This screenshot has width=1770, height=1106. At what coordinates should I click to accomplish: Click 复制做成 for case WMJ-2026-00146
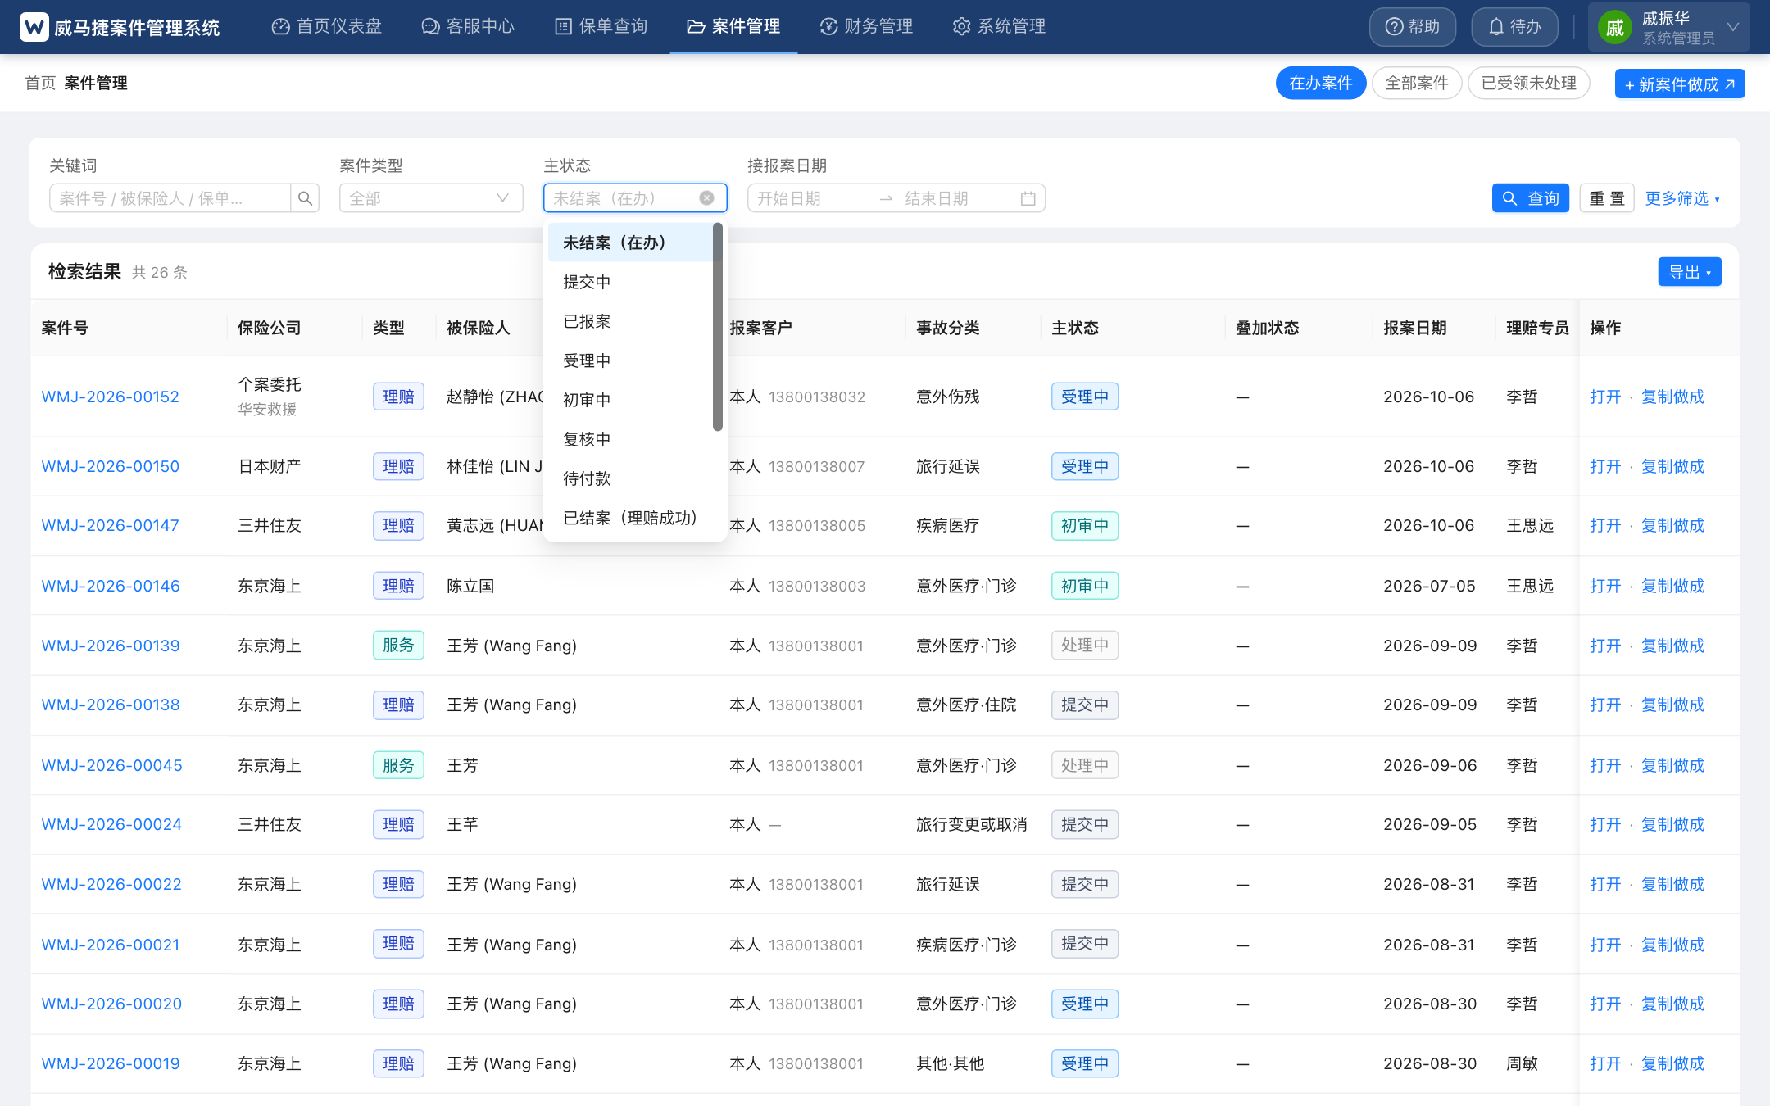[x=1672, y=586]
